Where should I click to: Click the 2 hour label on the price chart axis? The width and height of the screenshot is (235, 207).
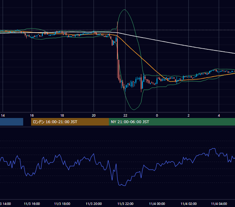tap(189, 116)
